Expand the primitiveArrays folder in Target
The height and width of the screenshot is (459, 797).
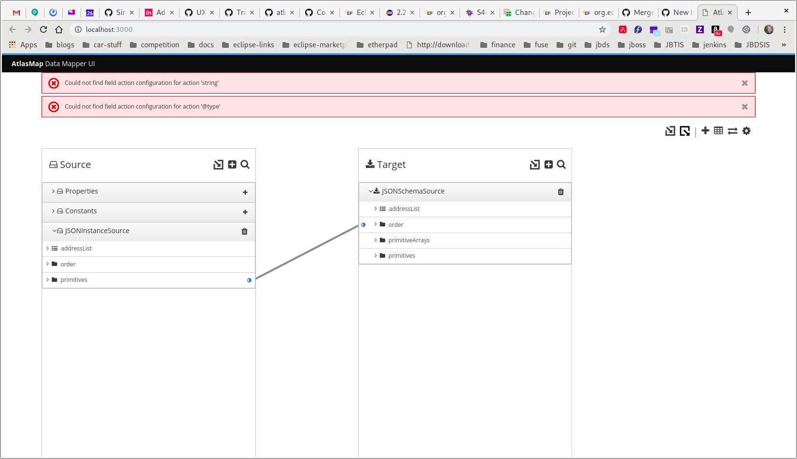[x=376, y=240]
